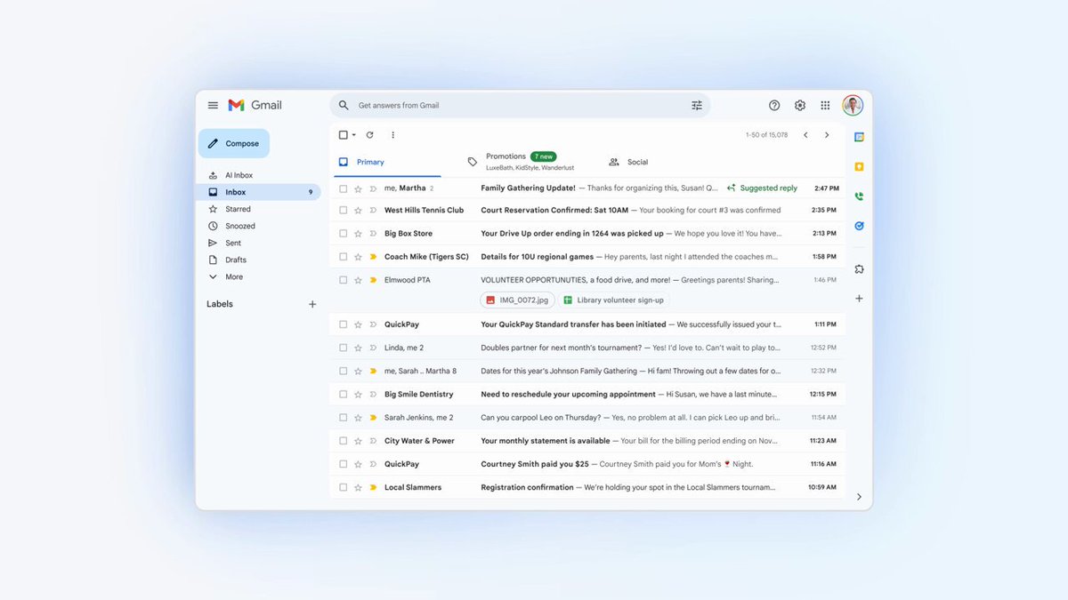Open Google Calendar in side panel

click(x=859, y=137)
